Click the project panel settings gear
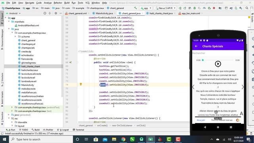This screenshot has height=143, width=254. (56, 13)
